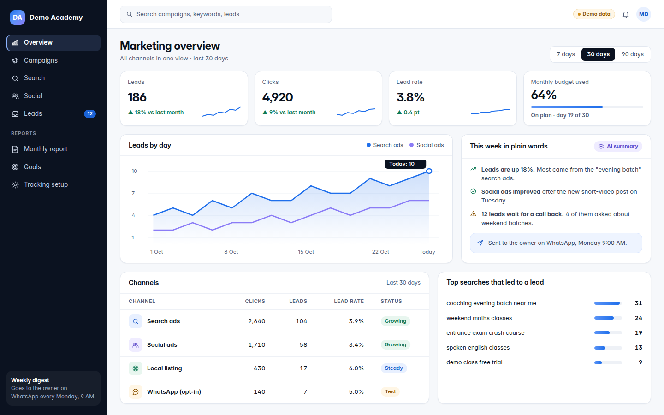Focus the search campaigns input field
Image resolution: width=664 pixels, height=415 pixels.
[x=226, y=14]
